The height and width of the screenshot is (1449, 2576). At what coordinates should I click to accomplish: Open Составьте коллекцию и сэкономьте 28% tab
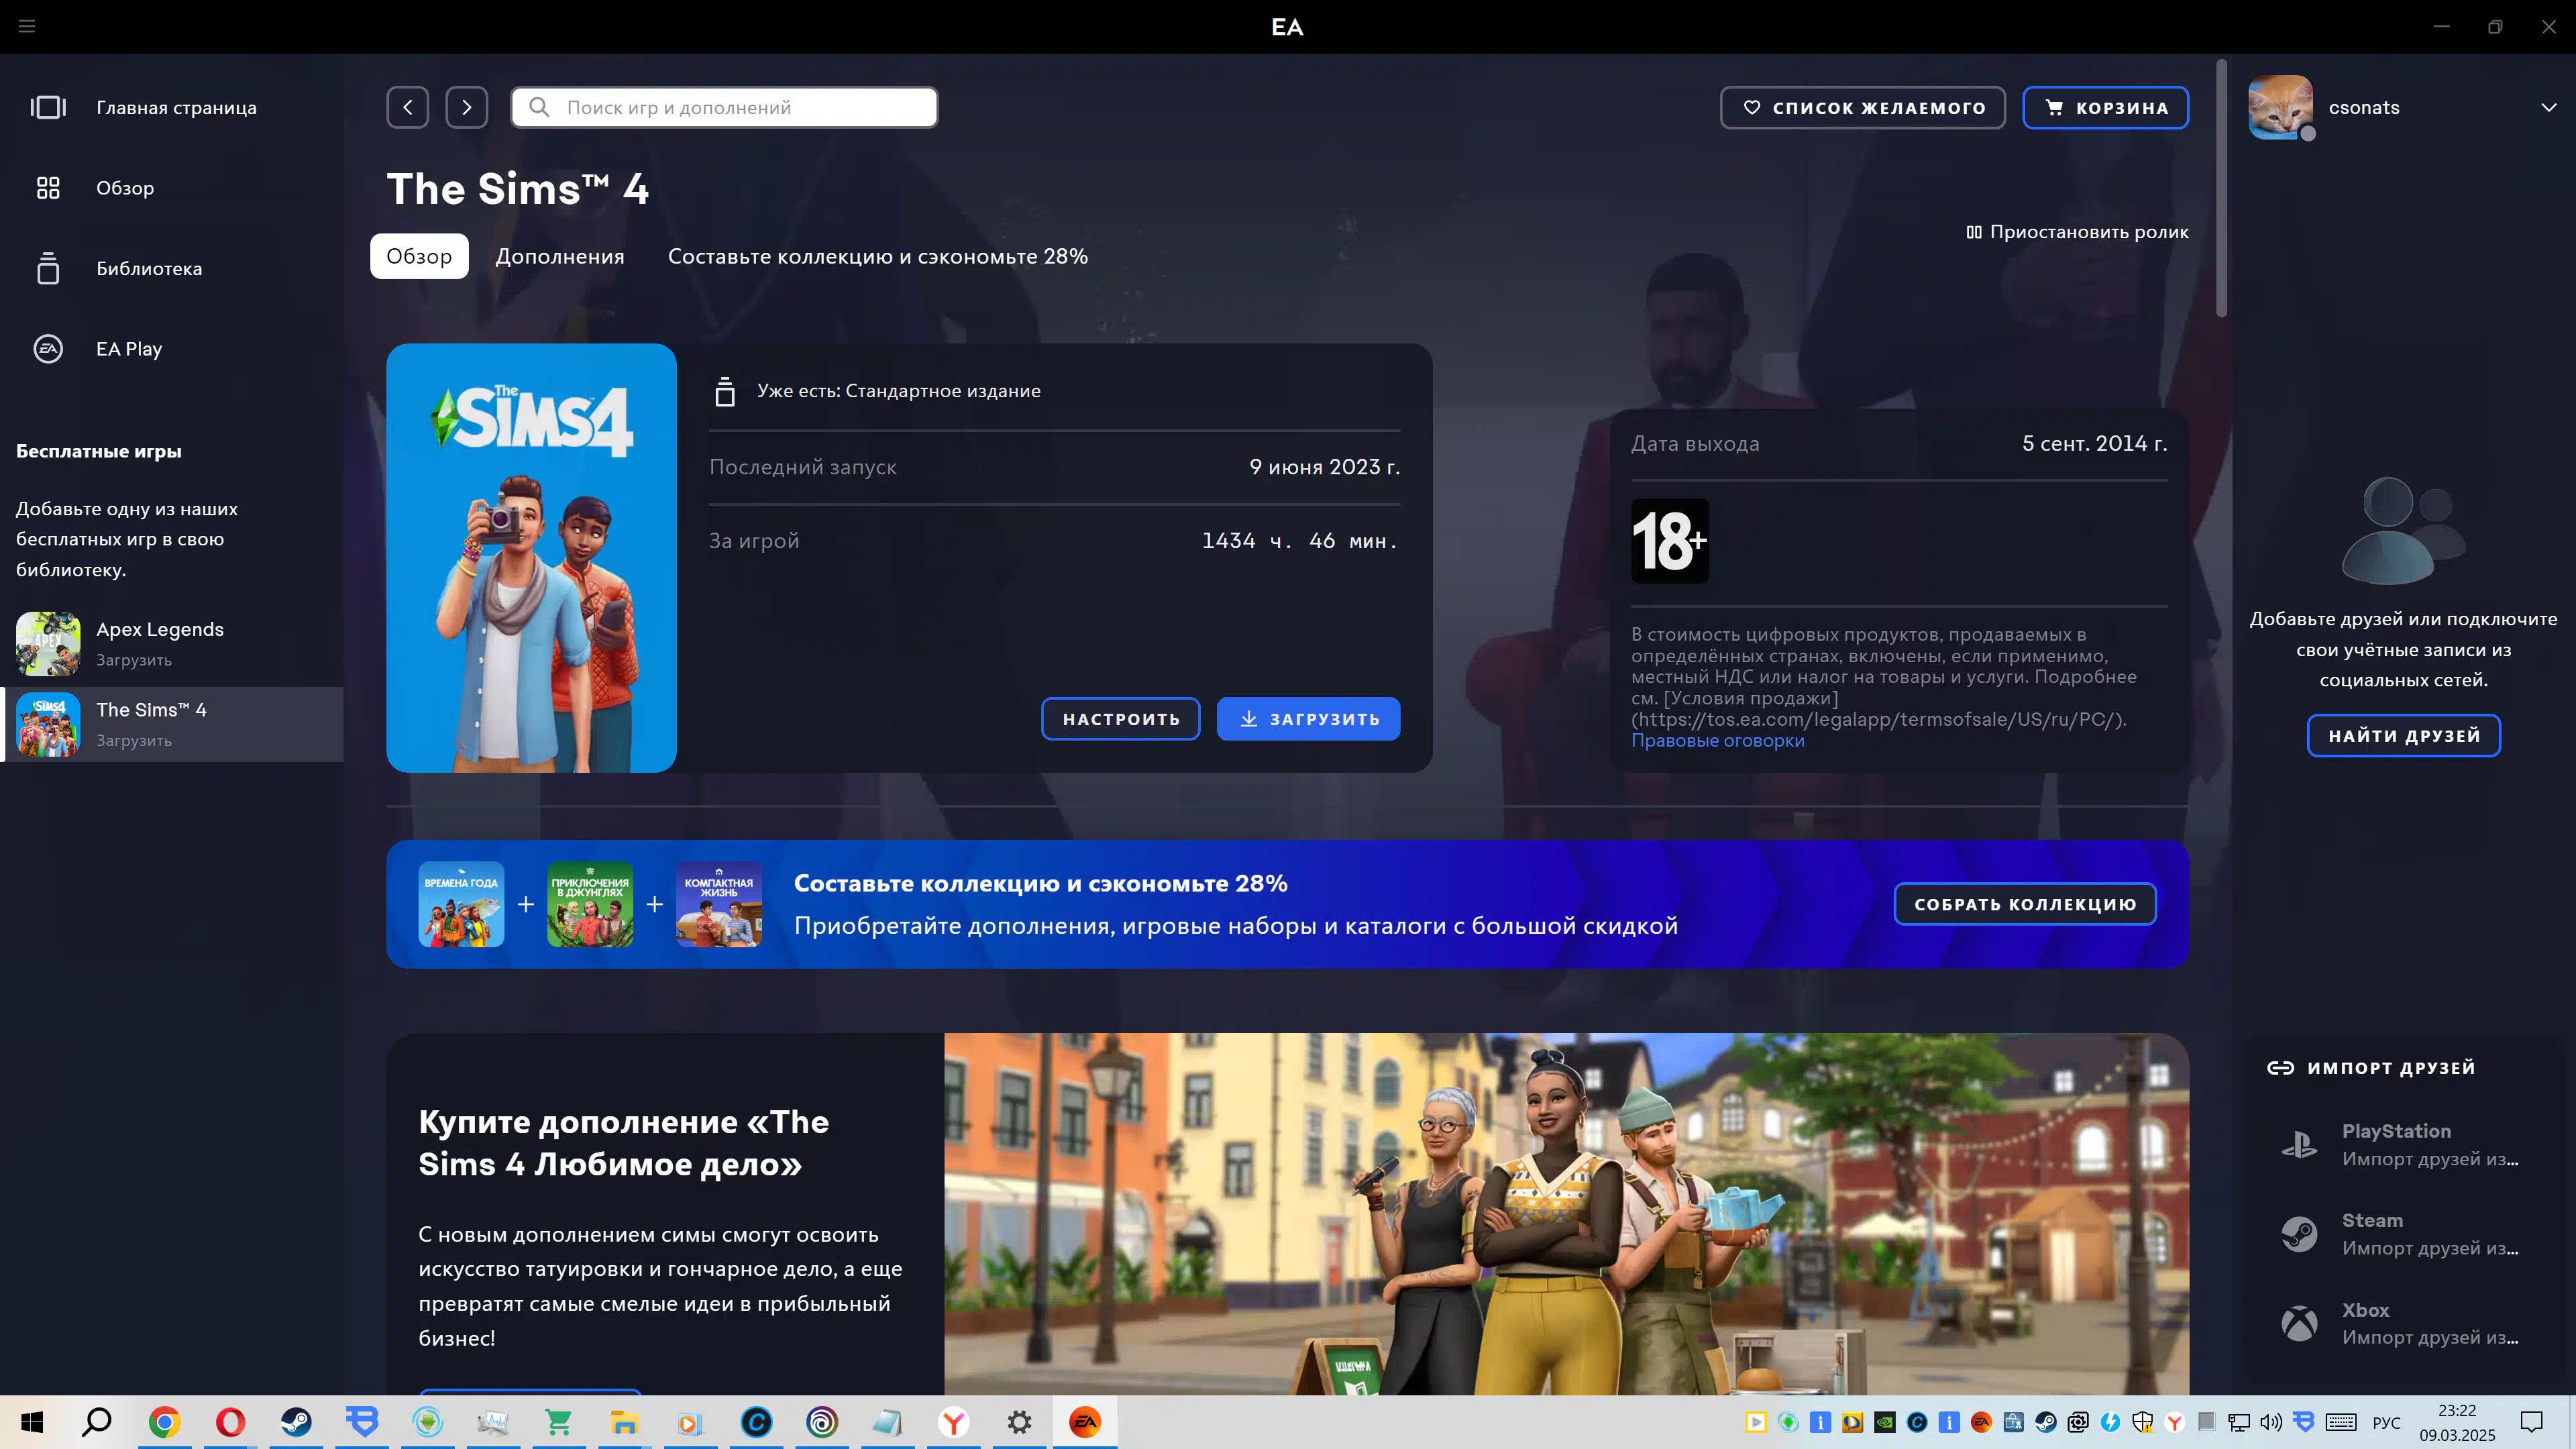[x=878, y=256]
